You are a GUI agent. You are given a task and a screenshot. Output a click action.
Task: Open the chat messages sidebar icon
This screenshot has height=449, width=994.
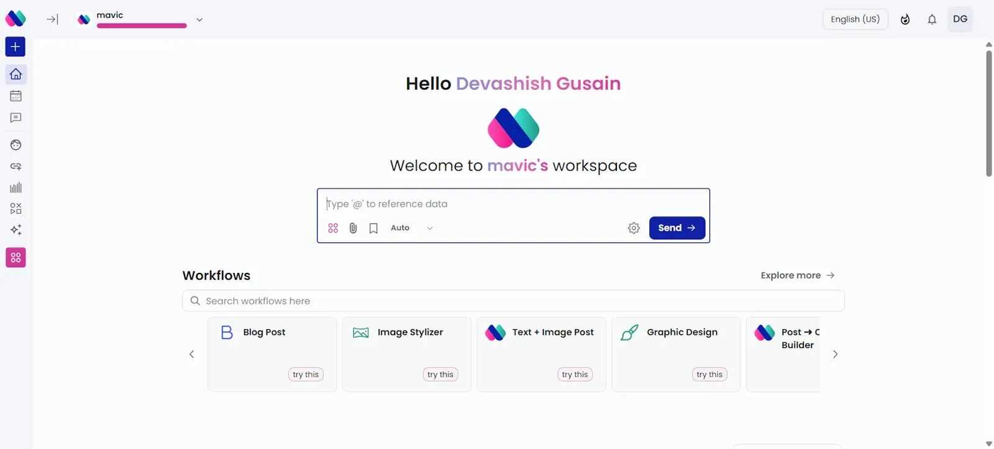click(16, 118)
